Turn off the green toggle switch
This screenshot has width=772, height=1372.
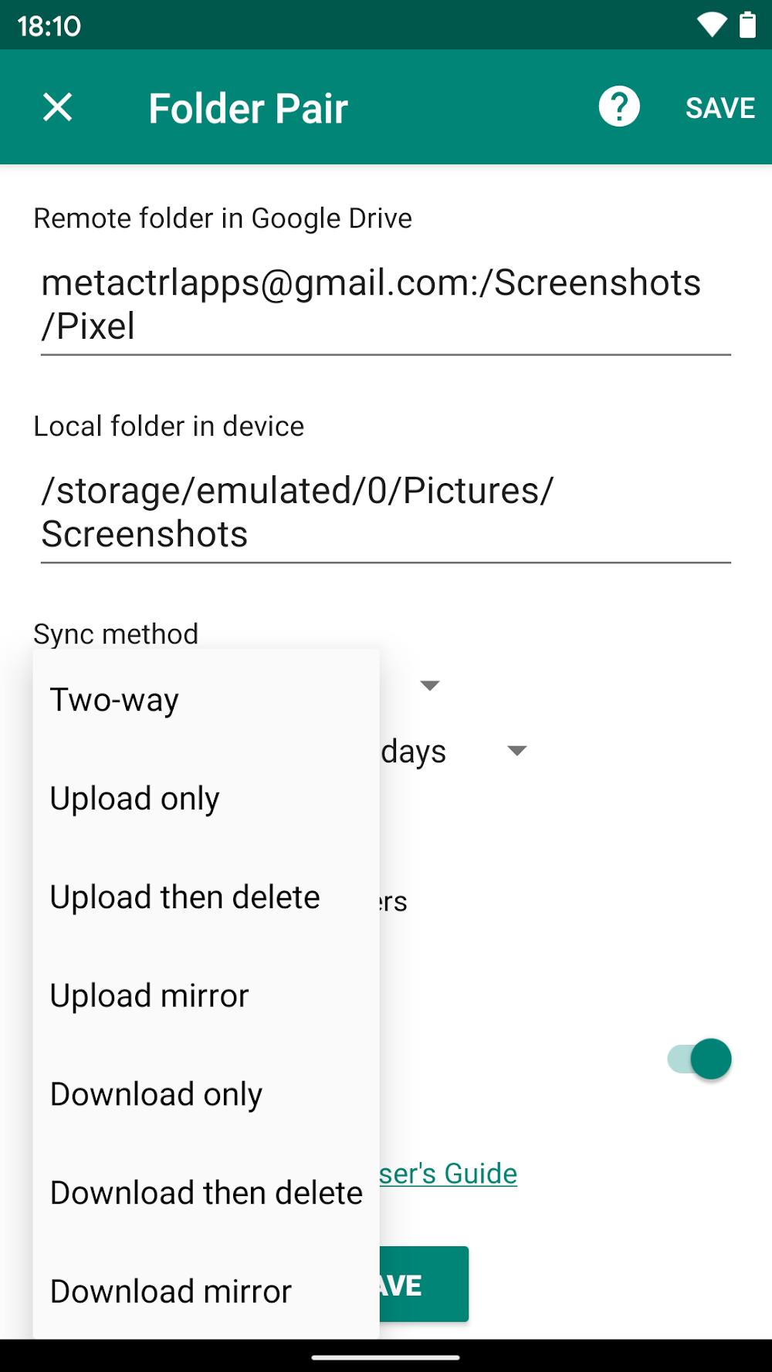[x=699, y=1059]
